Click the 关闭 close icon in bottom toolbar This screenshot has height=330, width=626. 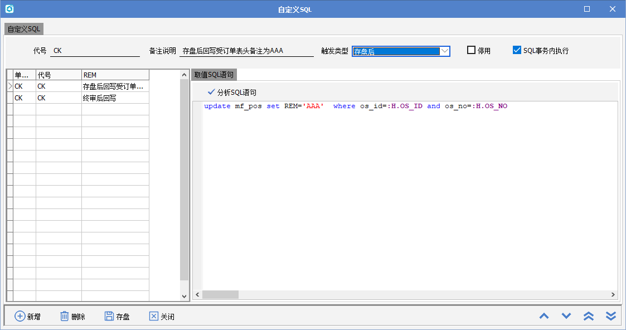154,316
